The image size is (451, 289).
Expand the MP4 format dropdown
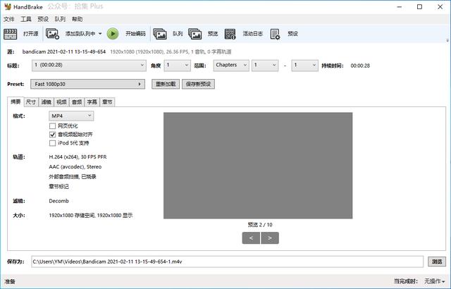click(x=71, y=116)
